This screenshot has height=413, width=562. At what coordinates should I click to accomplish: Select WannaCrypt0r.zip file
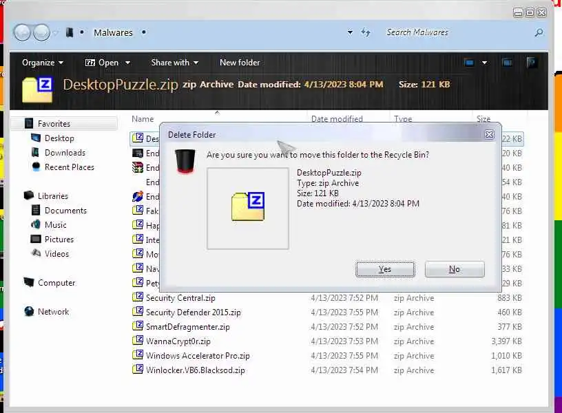tap(178, 341)
